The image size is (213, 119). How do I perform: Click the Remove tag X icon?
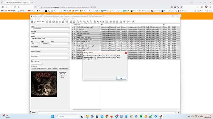click(35, 21)
